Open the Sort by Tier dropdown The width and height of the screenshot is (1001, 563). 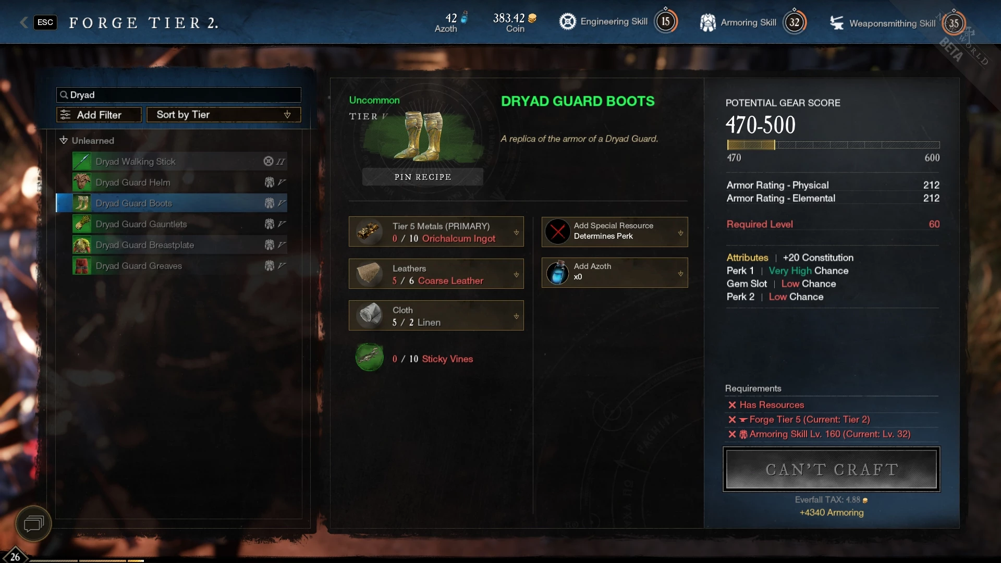(224, 115)
